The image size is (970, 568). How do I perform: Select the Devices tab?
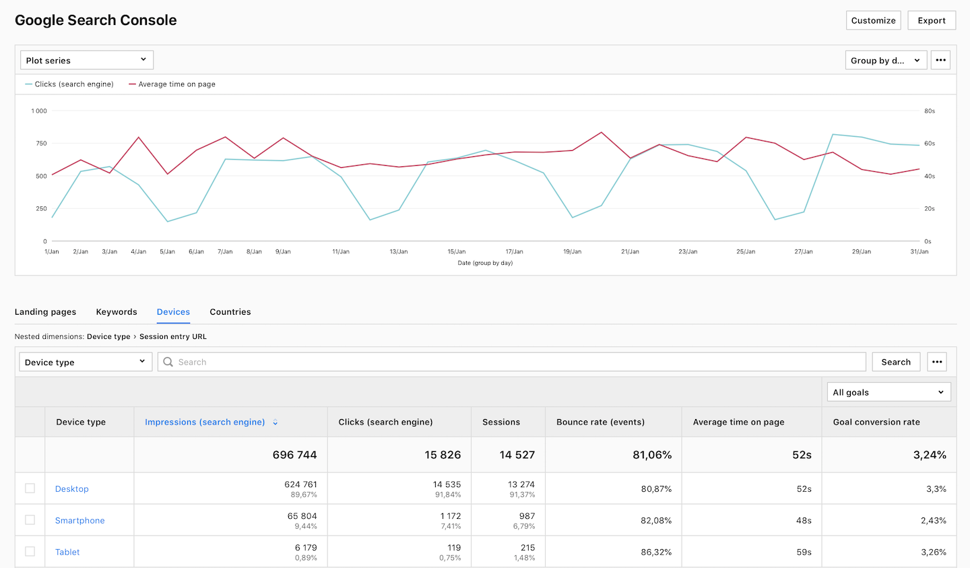pos(173,312)
